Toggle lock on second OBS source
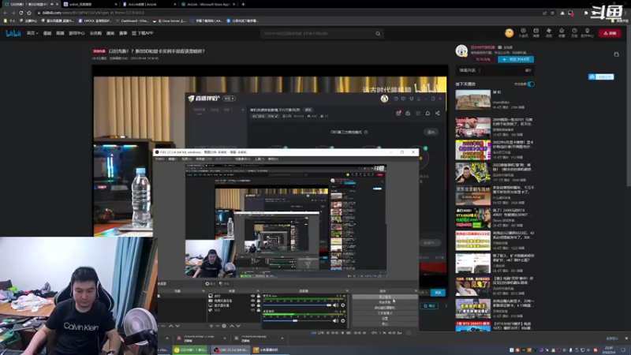 [259, 301]
